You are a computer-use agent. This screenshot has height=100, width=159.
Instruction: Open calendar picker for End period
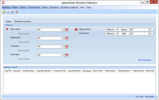[150, 34]
